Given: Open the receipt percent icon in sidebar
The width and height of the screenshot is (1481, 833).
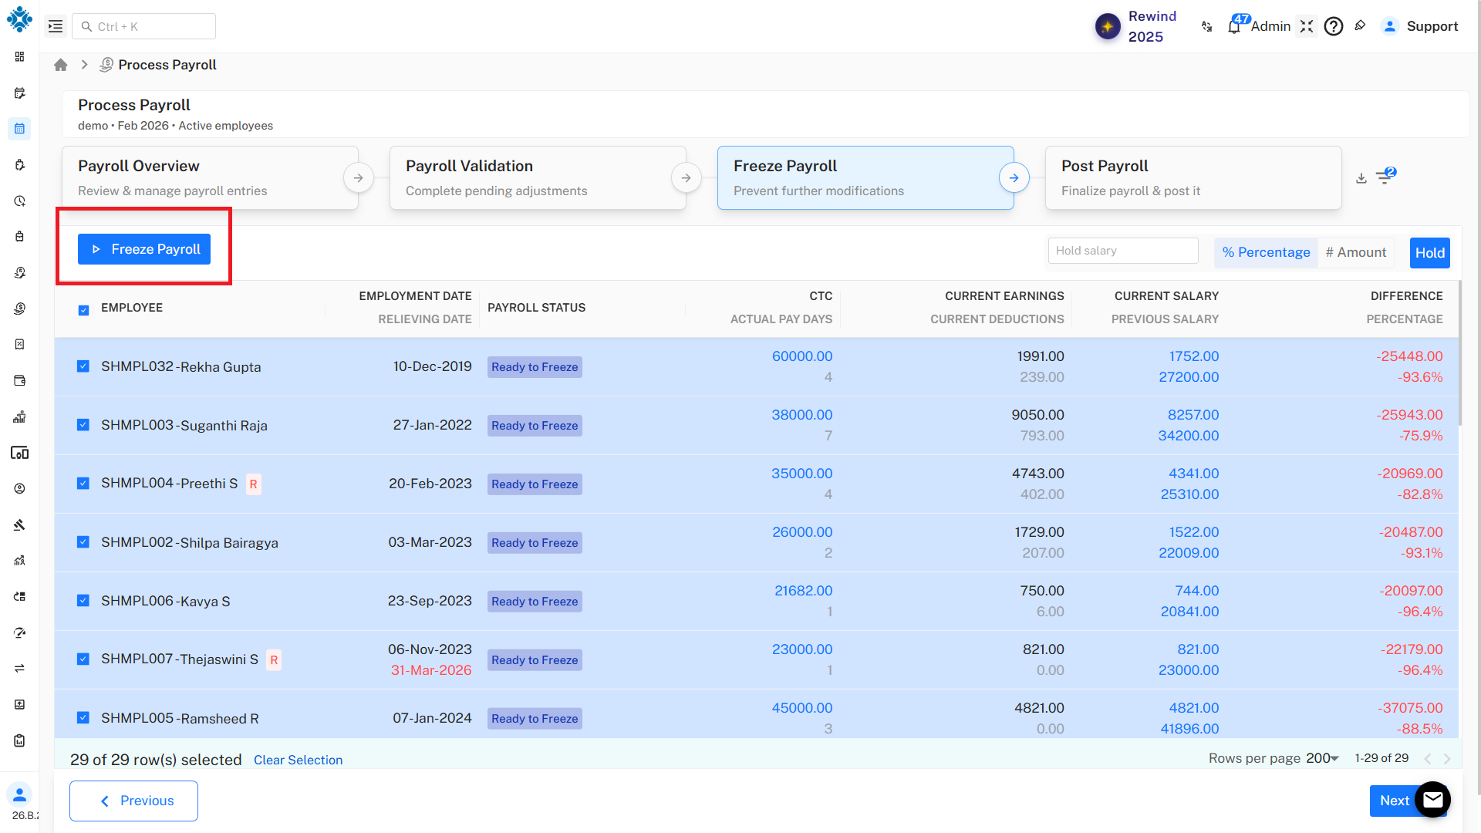Looking at the screenshot, I should click(19, 344).
